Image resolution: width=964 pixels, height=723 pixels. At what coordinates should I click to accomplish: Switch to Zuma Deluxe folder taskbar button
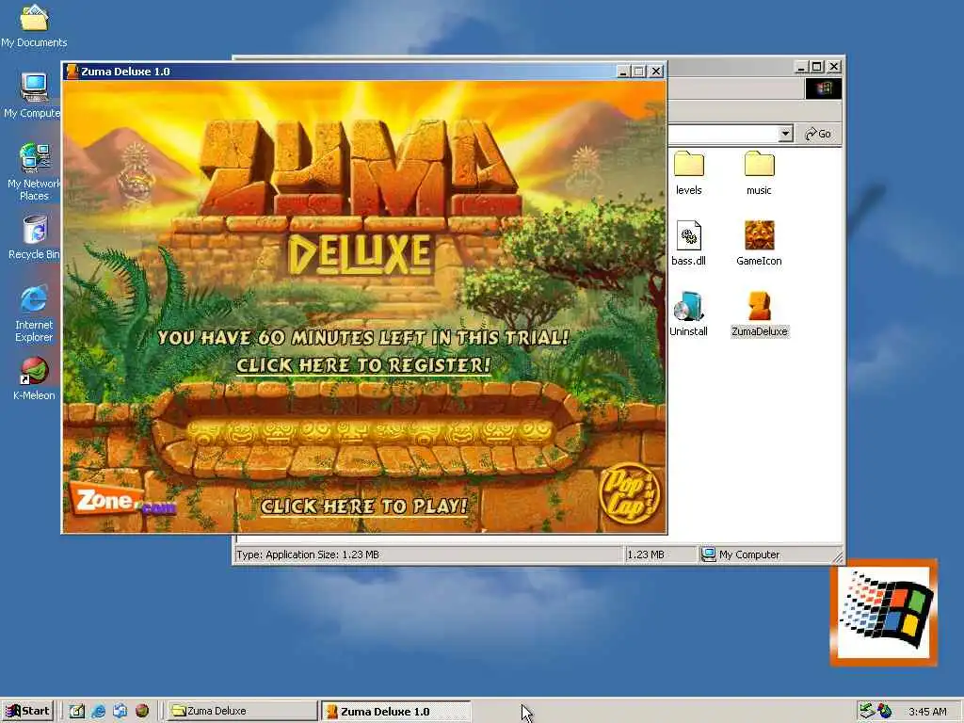(x=242, y=712)
